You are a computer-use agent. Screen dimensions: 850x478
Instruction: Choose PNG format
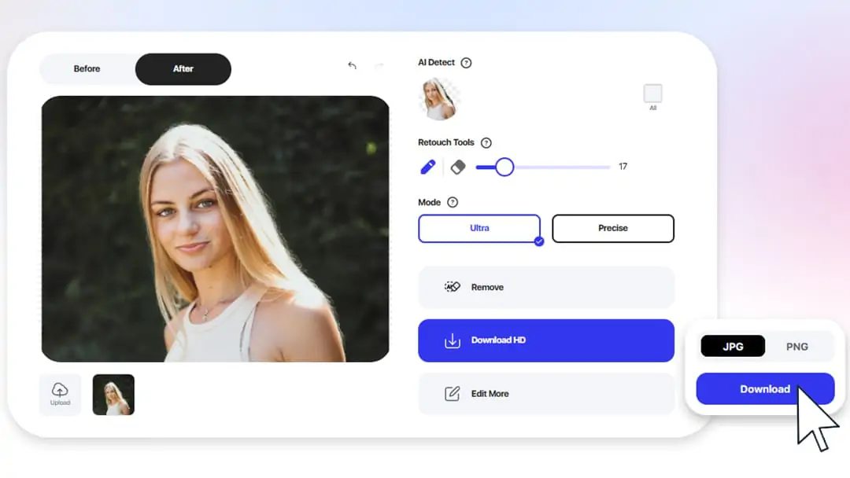click(x=797, y=347)
